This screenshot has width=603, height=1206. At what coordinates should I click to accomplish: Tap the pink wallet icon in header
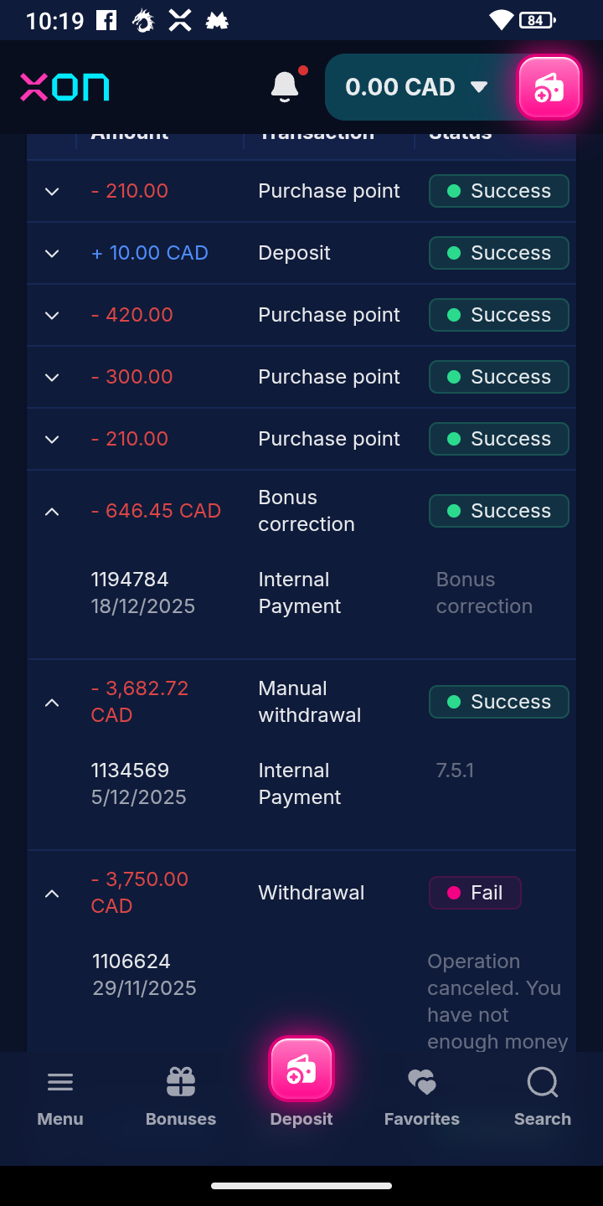pyautogui.click(x=549, y=87)
